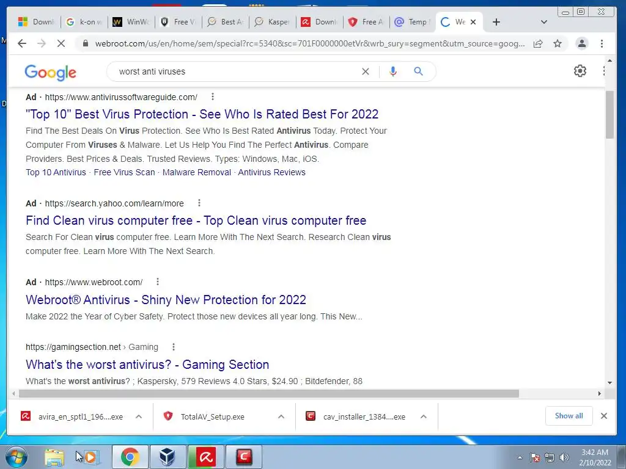Open the Webroot Antivirus Shiny New Protection link
Screen dimensions: 626x469
click(166, 299)
